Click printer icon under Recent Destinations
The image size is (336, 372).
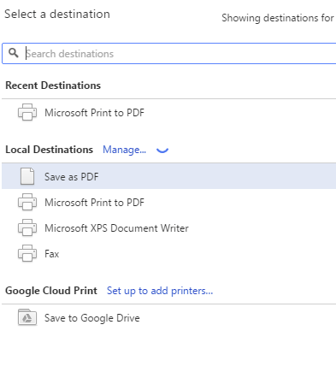(27, 112)
